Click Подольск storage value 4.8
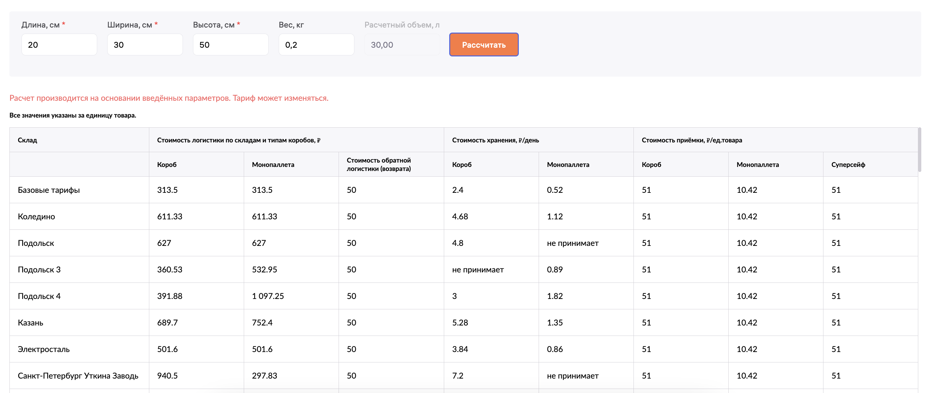Viewport: 926px width, 393px height. [458, 243]
